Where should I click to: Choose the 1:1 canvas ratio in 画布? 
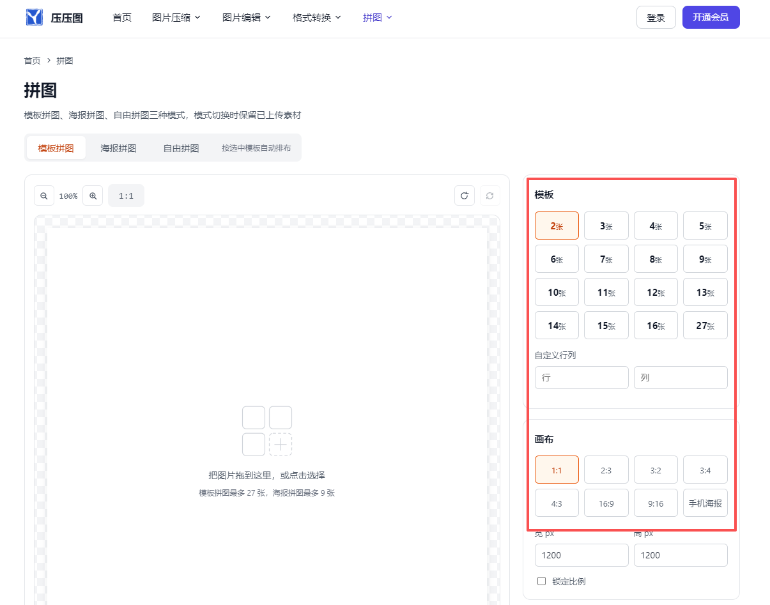point(557,470)
